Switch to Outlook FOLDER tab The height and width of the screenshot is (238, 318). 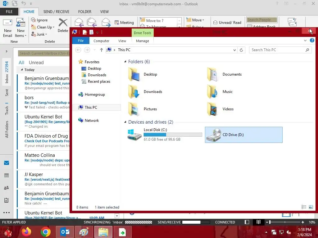[85, 12]
